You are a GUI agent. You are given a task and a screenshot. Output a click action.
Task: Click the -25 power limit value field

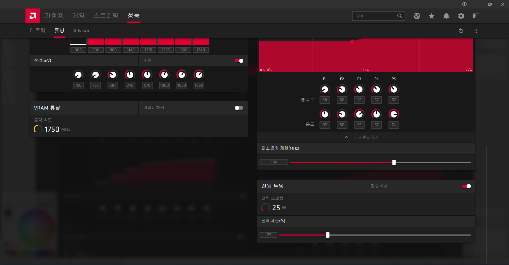[x=268, y=235]
